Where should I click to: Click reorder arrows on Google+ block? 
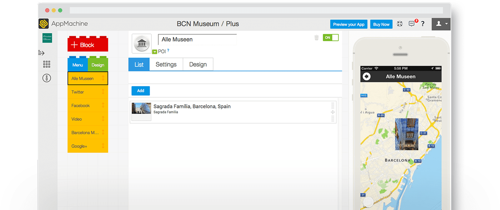click(x=103, y=146)
